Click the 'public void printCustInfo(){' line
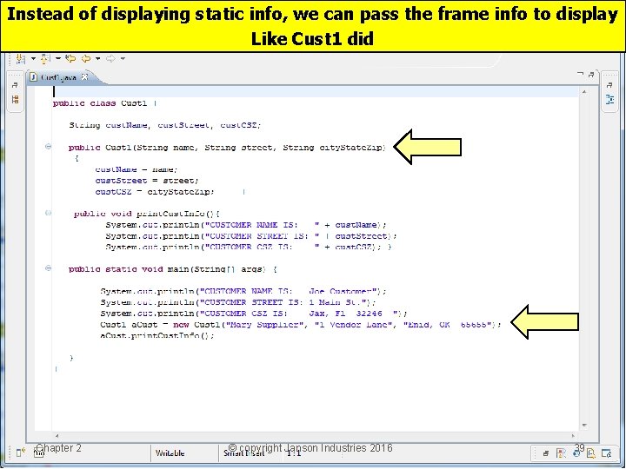 (x=147, y=214)
